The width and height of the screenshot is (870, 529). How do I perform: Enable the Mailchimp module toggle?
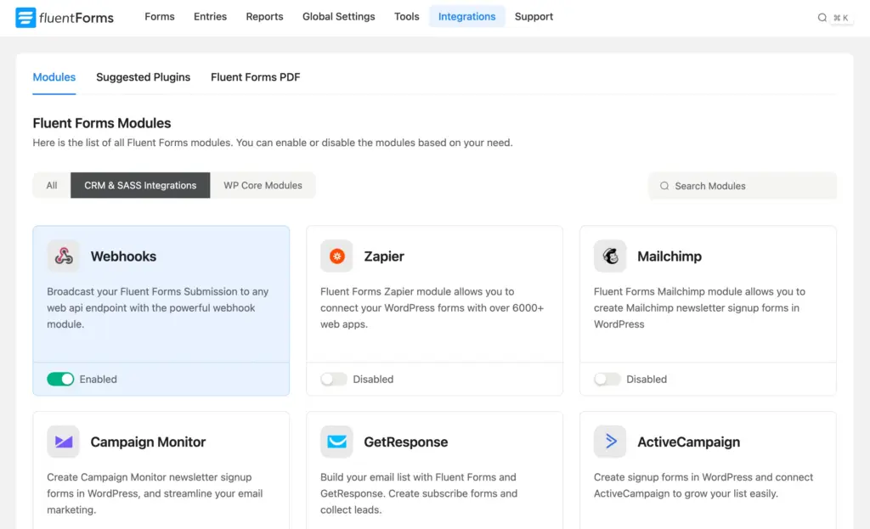pyautogui.click(x=607, y=379)
